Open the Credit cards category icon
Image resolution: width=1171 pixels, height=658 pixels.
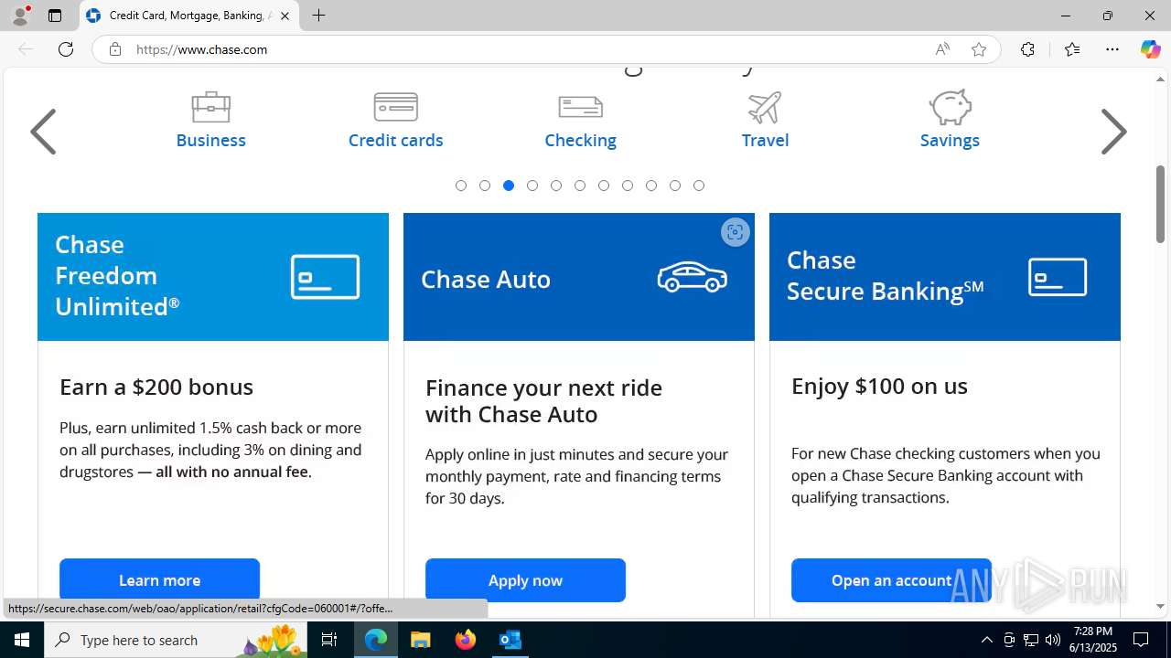[x=395, y=107]
